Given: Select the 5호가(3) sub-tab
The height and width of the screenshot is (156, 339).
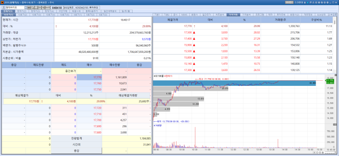Looking at the screenshot, I should coord(103,15).
